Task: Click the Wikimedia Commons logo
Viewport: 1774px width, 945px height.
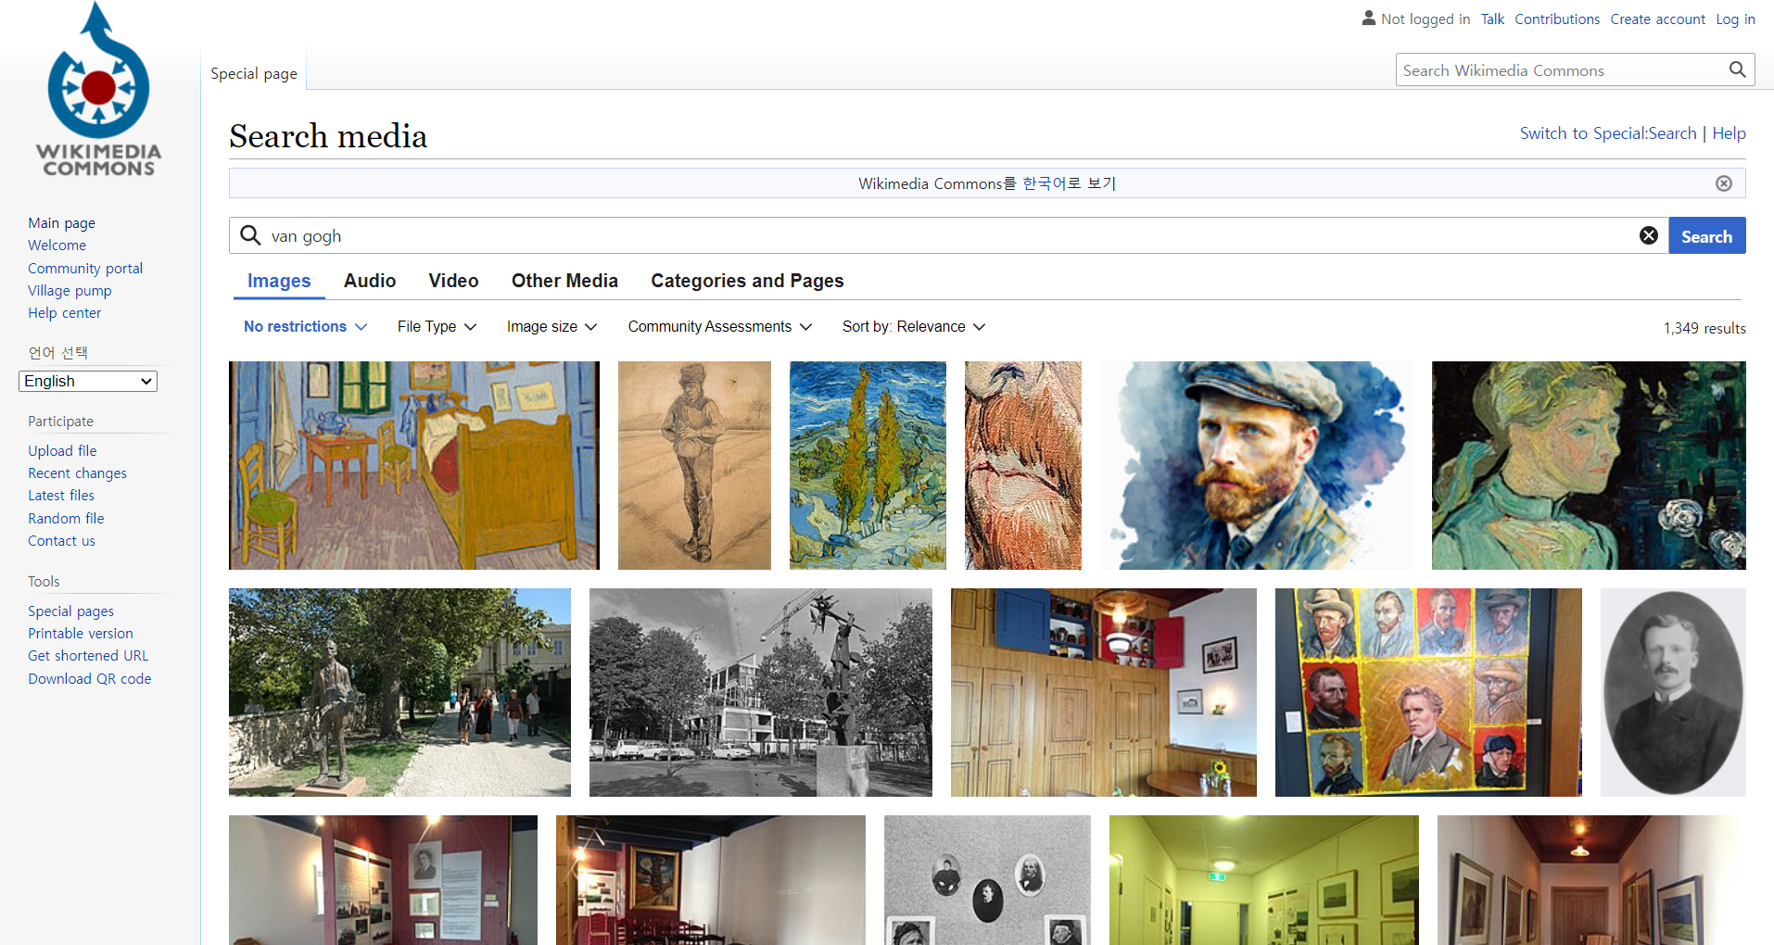Action: tap(99, 90)
